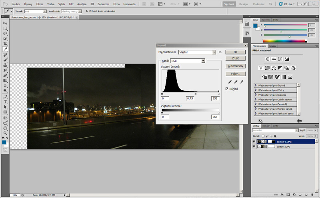Click the midtone gamma input slider
The width and height of the screenshot is (320, 198).
point(195,94)
